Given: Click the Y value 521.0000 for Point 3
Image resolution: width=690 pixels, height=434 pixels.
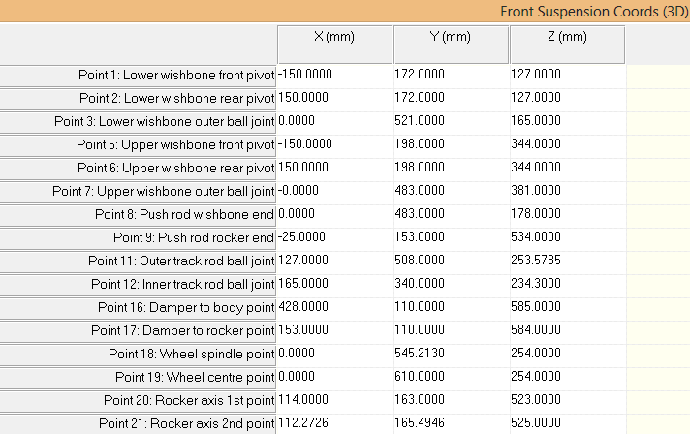Looking at the screenshot, I should (x=450, y=121).
